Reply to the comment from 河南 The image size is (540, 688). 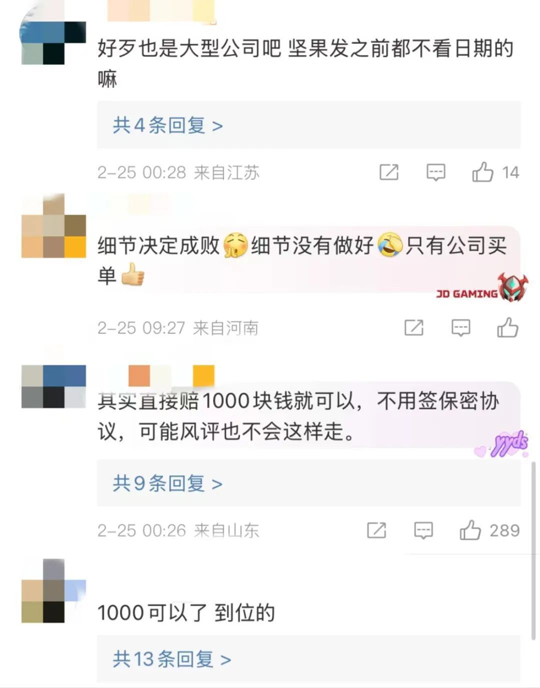coord(460,328)
